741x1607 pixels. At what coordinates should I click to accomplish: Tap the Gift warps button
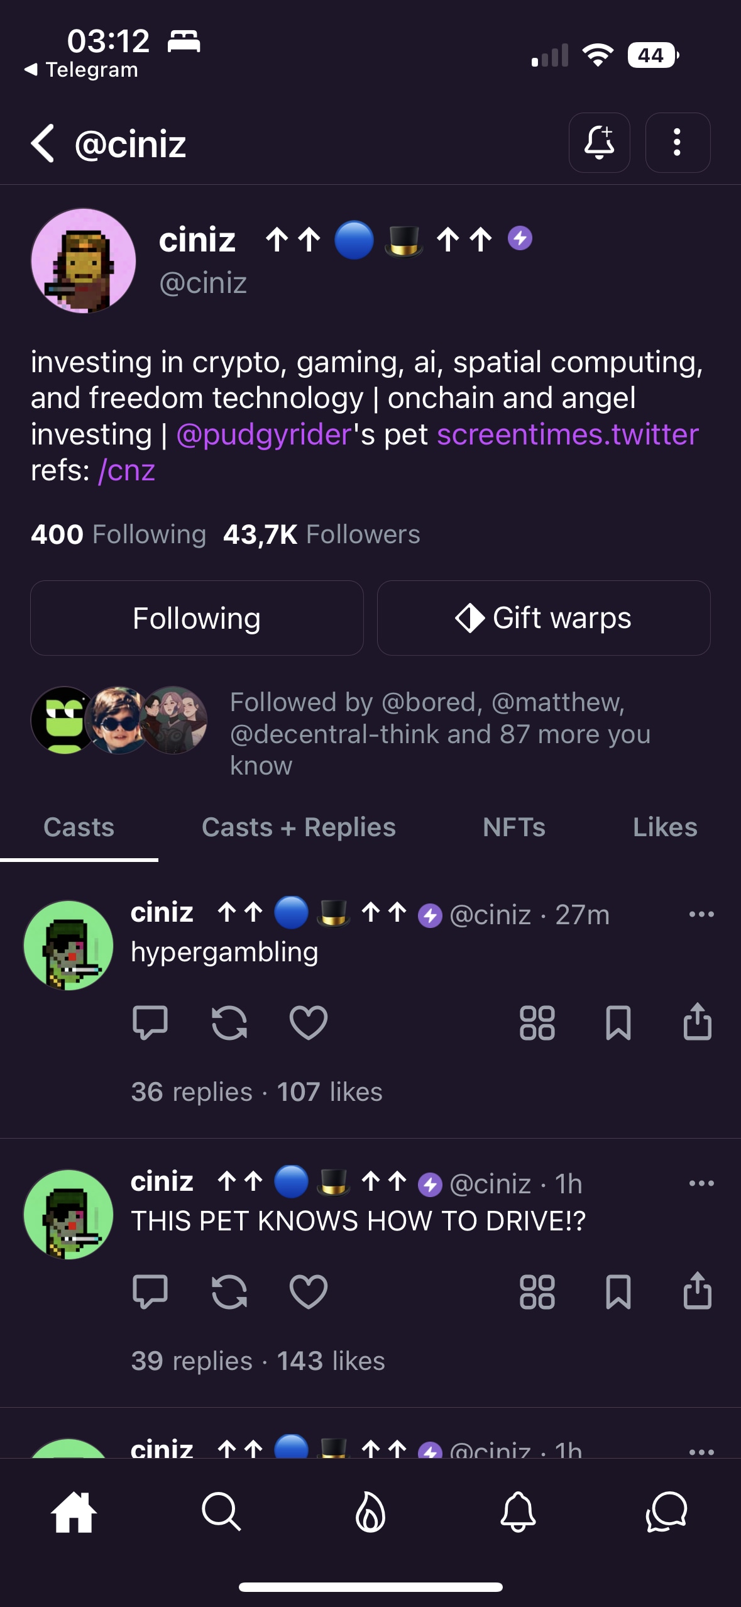pyautogui.click(x=543, y=618)
